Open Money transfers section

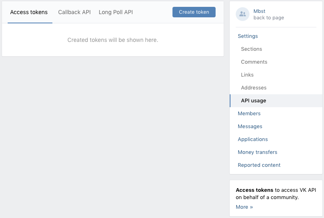pos(258,152)
